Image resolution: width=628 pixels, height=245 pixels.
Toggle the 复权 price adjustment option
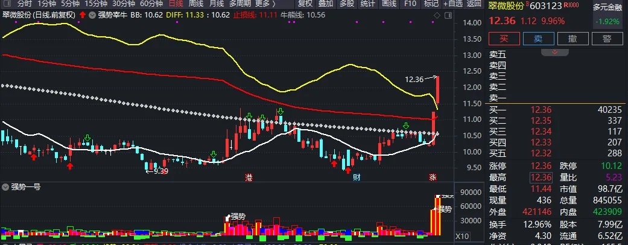pos(305,4)
